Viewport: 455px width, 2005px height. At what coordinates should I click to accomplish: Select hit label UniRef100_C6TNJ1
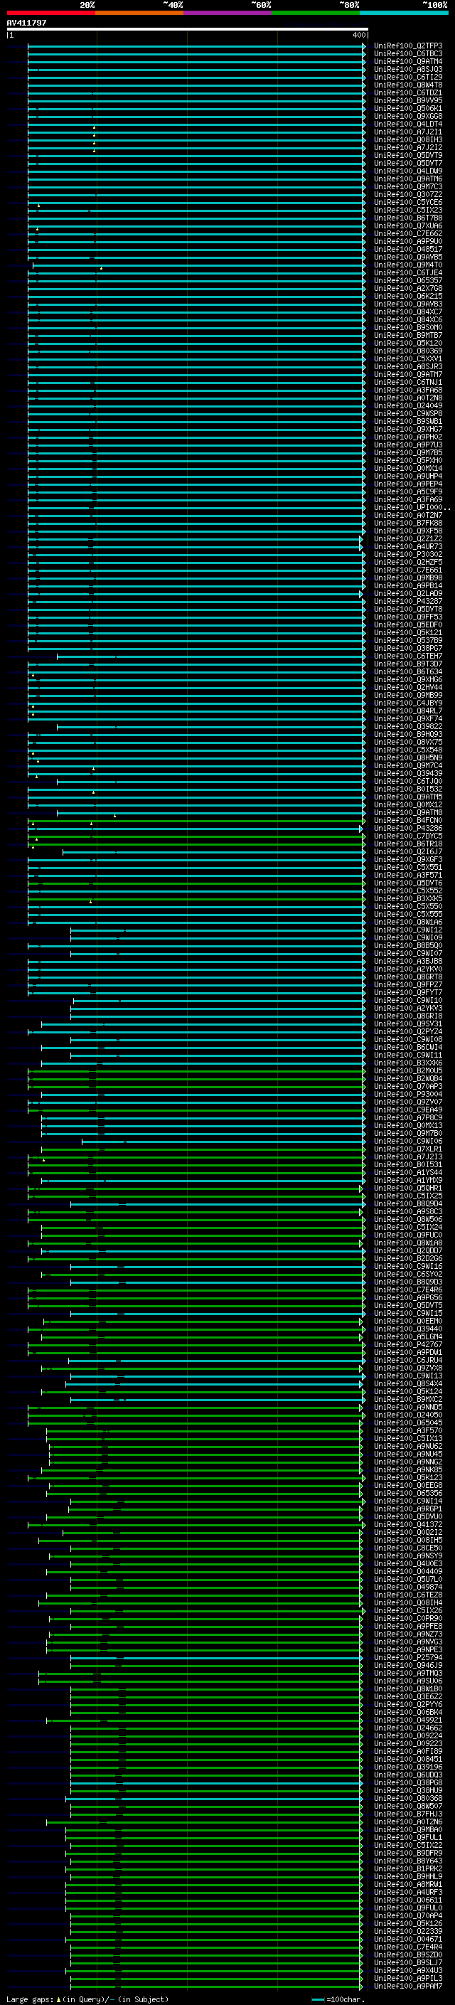pyautogui.click(x=408, y=382)
